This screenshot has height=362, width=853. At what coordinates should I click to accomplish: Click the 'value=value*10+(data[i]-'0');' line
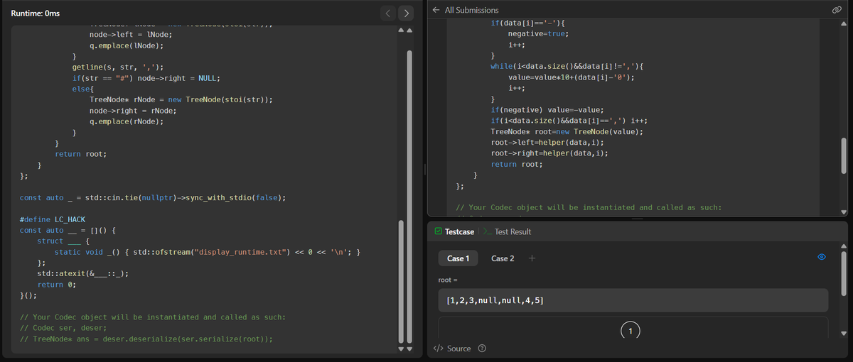[571, 77]
